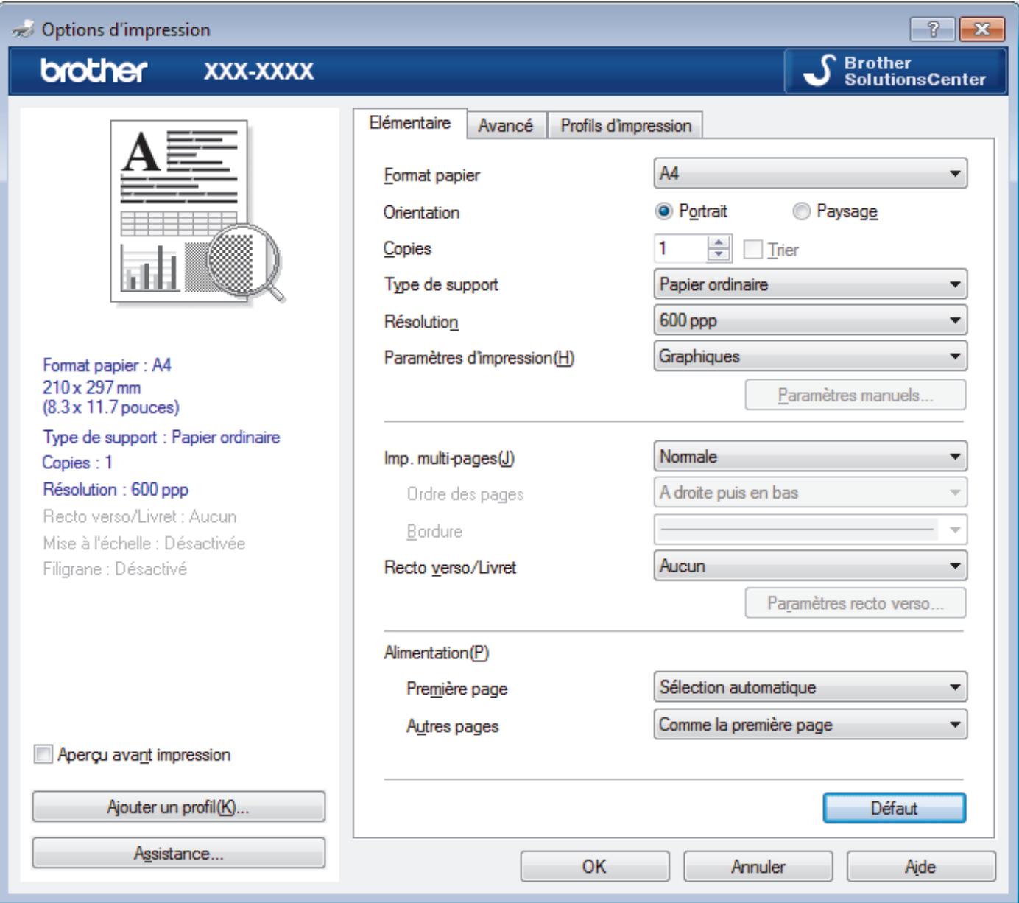Click the 'Copies : 1' summary text

pos(77,463)
